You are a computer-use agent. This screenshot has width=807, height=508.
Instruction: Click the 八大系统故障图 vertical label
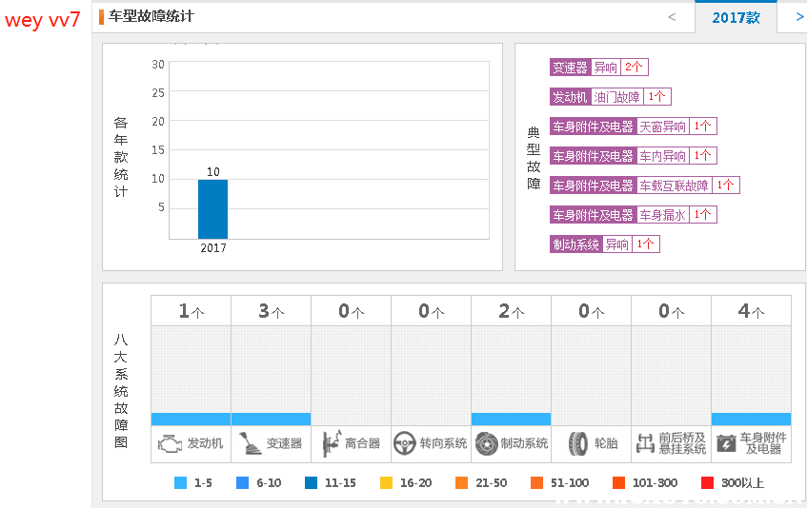[121, 391]
